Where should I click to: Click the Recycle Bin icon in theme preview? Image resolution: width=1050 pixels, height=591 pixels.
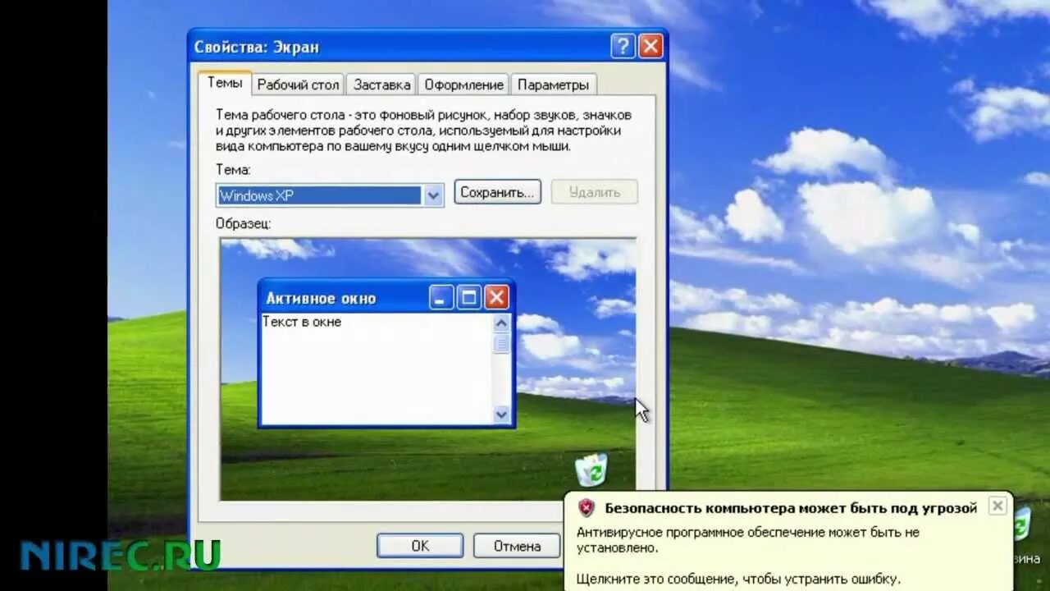[591, 469]
